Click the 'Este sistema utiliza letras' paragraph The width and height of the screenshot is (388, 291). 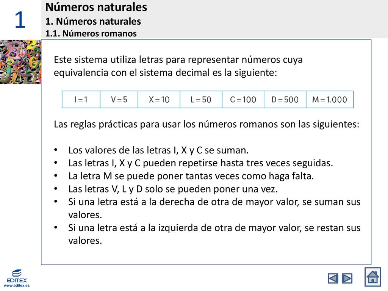(x=178, y=66)
